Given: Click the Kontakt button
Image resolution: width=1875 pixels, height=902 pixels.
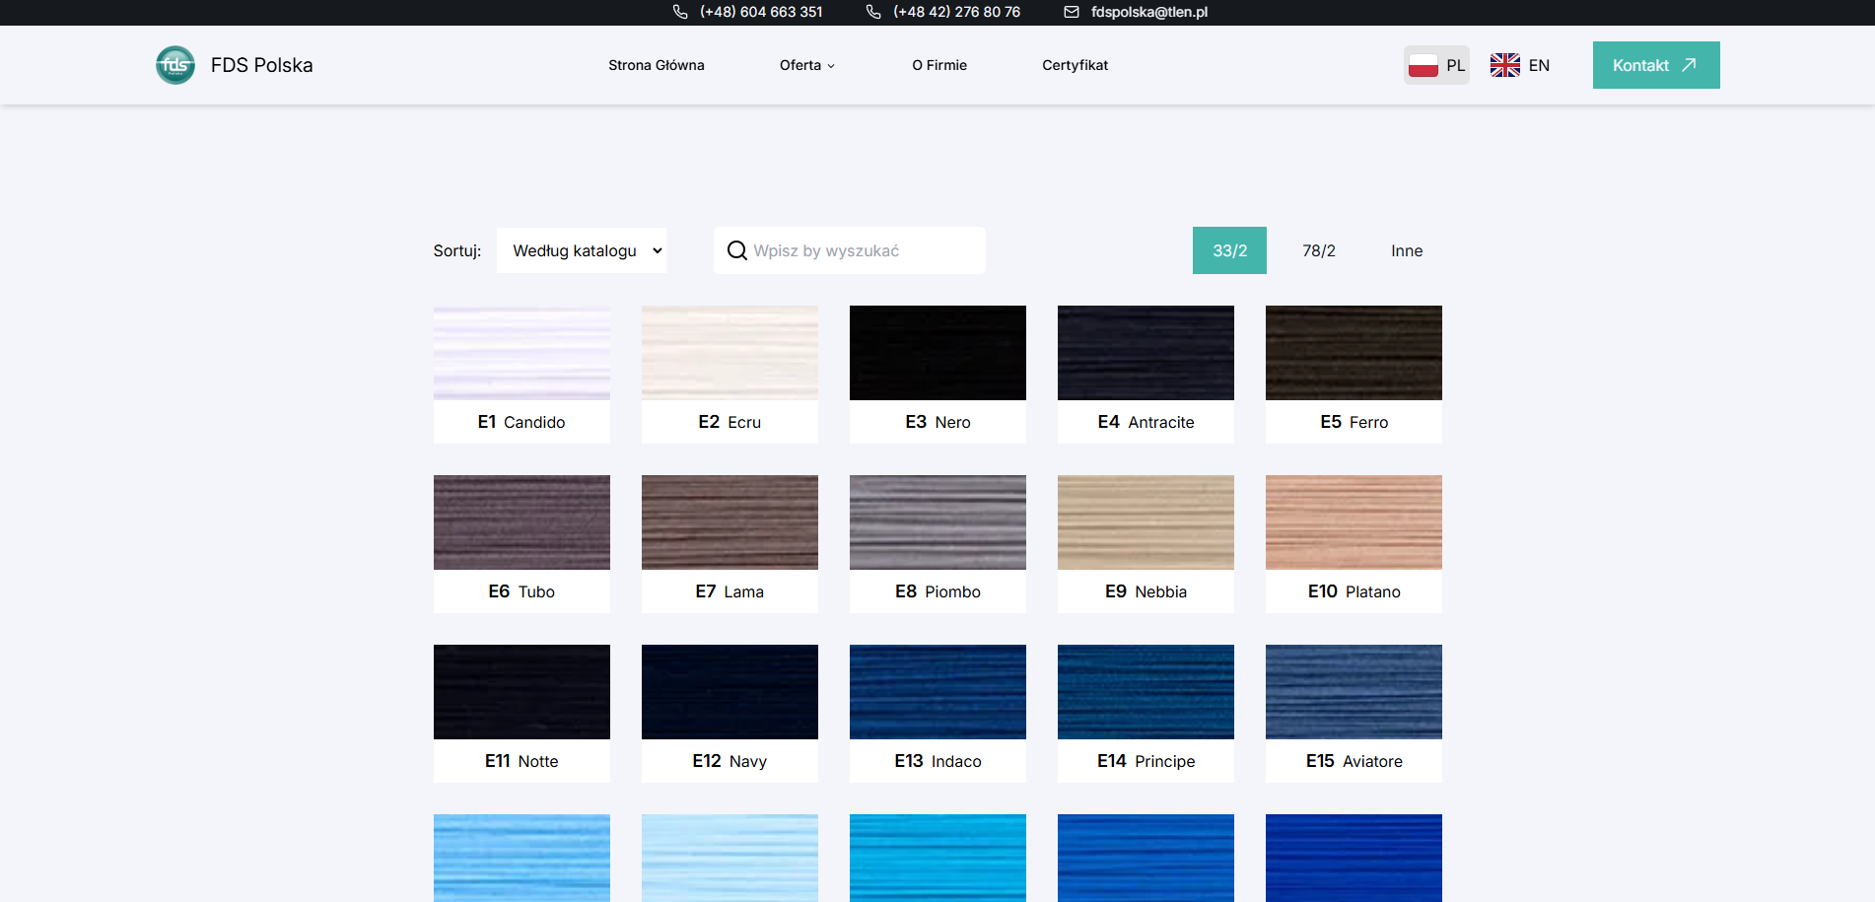Looking at the screenshot, I should tap(1656, 65).
